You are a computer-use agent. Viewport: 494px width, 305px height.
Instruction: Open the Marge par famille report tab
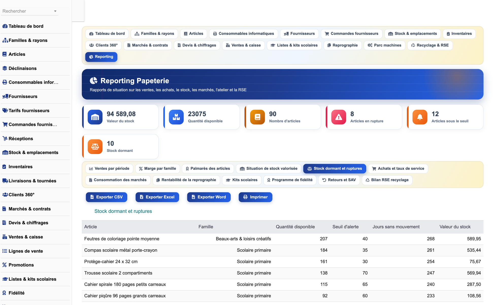[157, 168]
